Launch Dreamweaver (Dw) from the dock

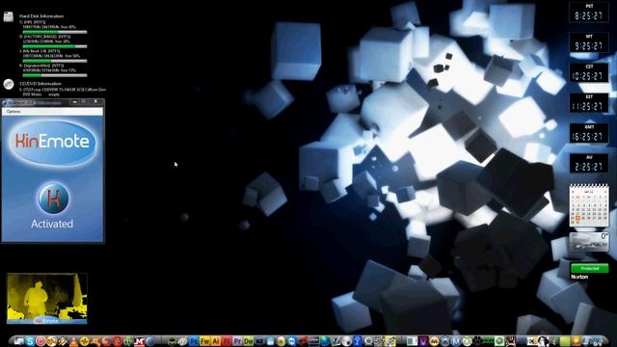(249, 341)
